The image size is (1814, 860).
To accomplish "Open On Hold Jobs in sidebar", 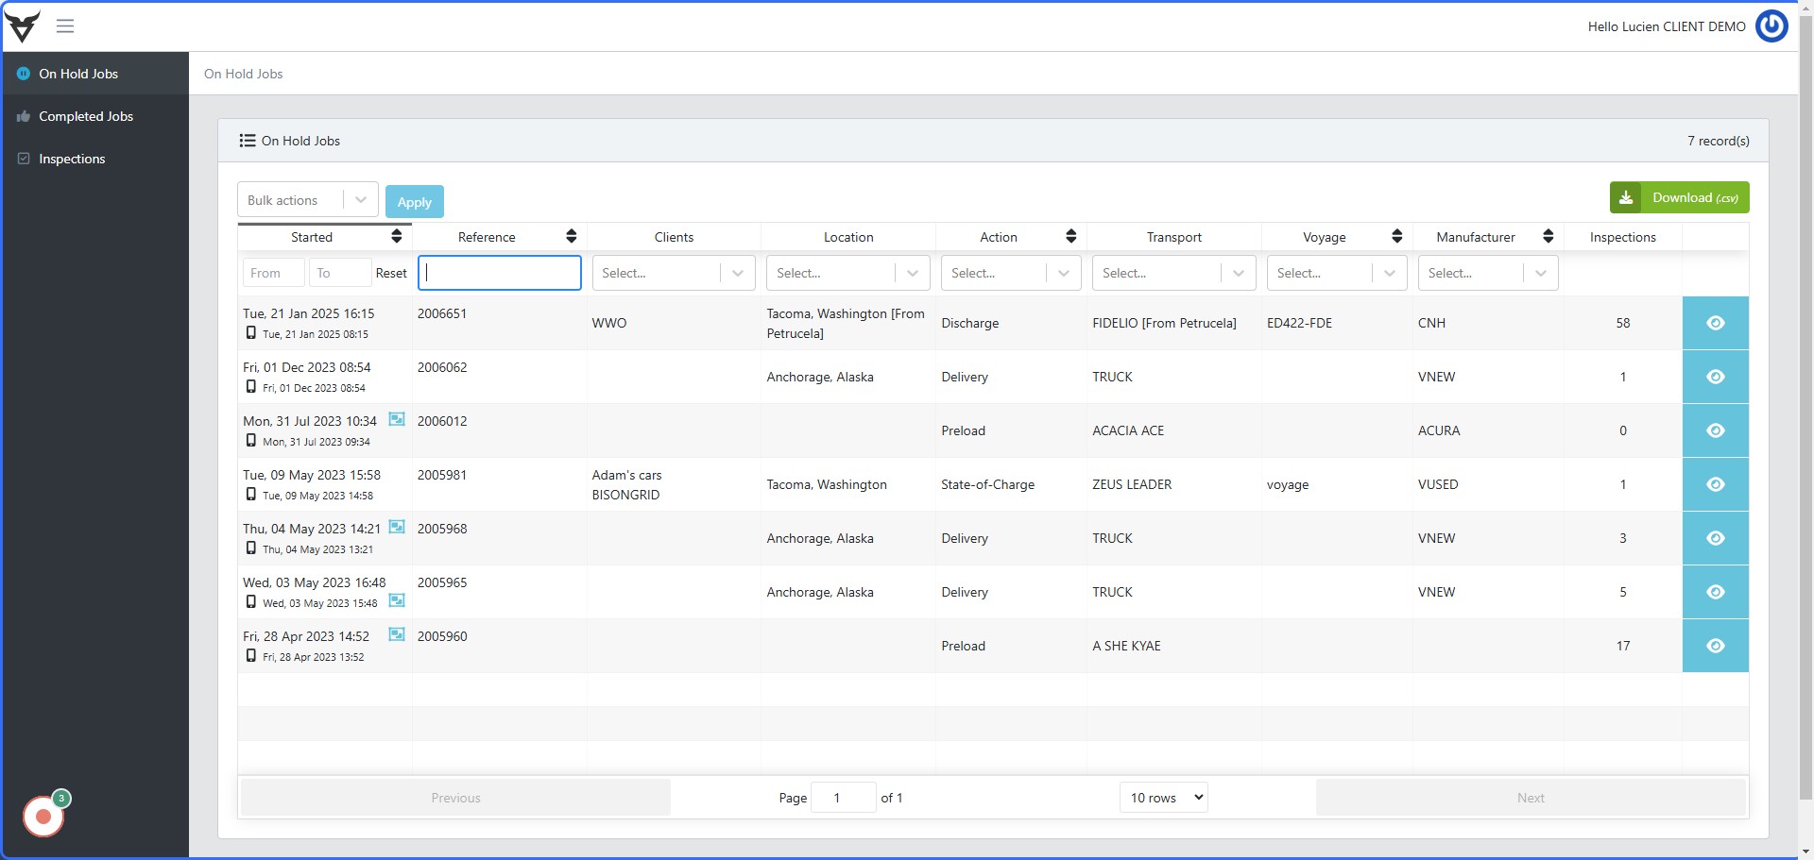I will coord(94,74).
